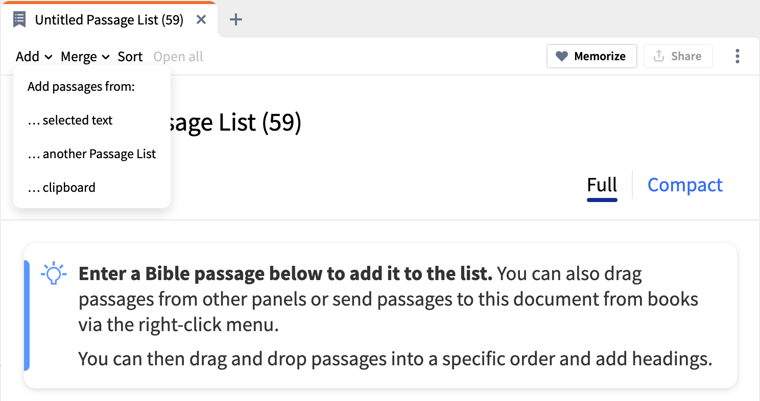The height and width of the screenshot is (401, 760).
Task: Add passages from another Passage List
Action: (92, 154)
